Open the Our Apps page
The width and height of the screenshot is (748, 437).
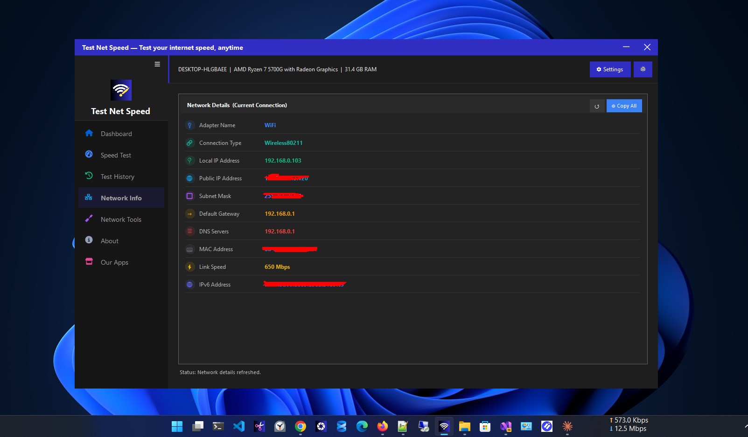pos(121,262)
